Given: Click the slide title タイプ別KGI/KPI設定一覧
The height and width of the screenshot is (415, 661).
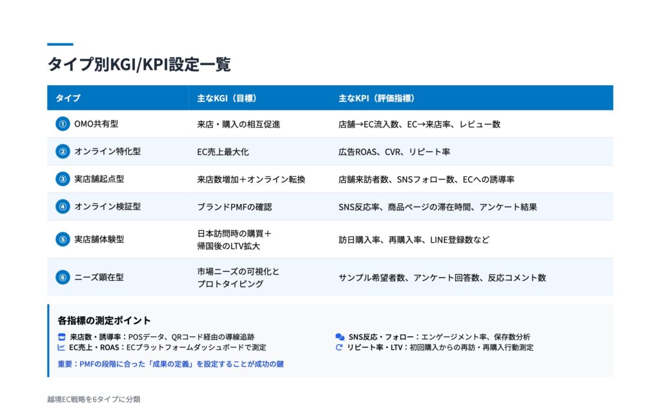Looking at the screenshot, I should pyautogui.click(x=139, y=65).
